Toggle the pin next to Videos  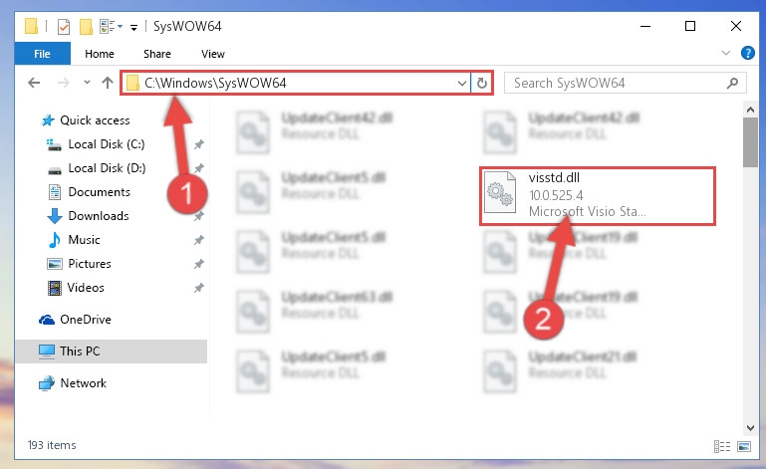(199, 288)
